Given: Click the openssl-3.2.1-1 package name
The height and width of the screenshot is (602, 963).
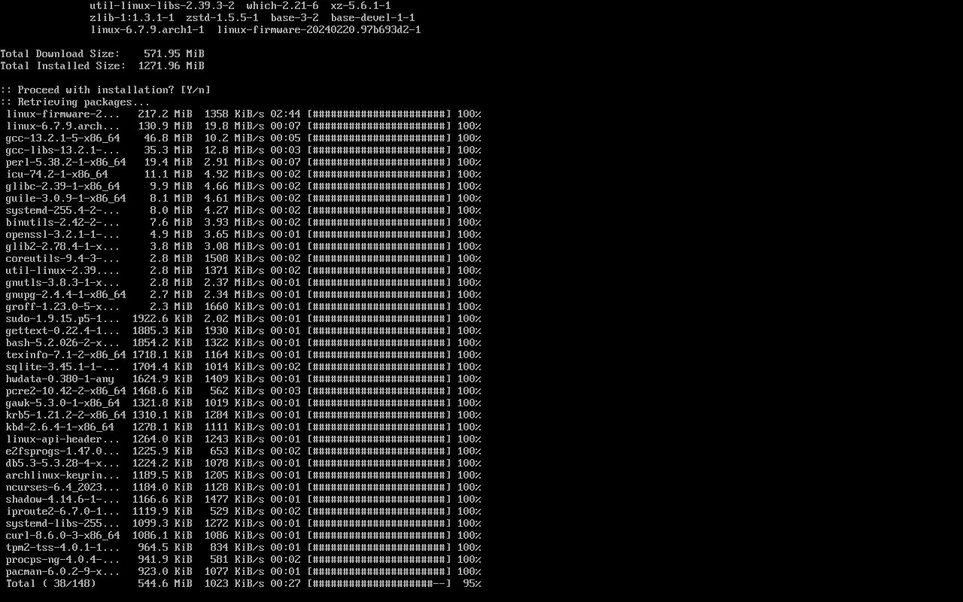Looking at the screenshot, I should click(62, 235).
